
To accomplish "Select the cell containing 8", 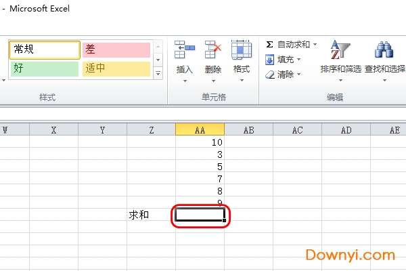I will [200, 190].
